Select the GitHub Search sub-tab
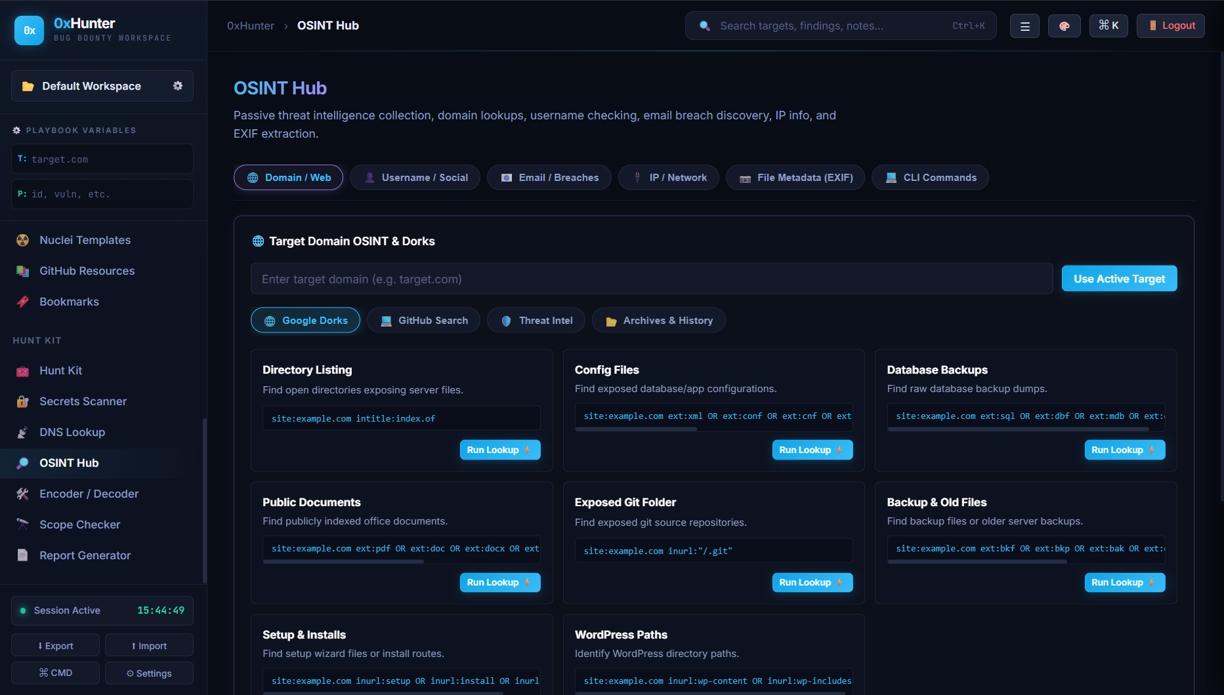This screenshot has height=695, width=1224. pos(423,321)
